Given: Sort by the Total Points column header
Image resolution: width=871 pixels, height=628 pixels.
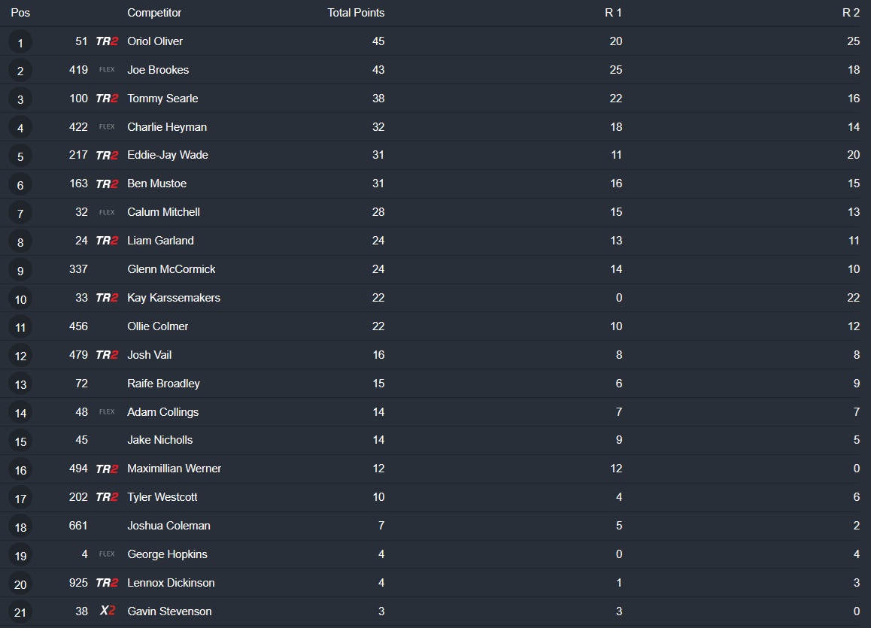Looking at the screenshot, I should coord(356,13).
